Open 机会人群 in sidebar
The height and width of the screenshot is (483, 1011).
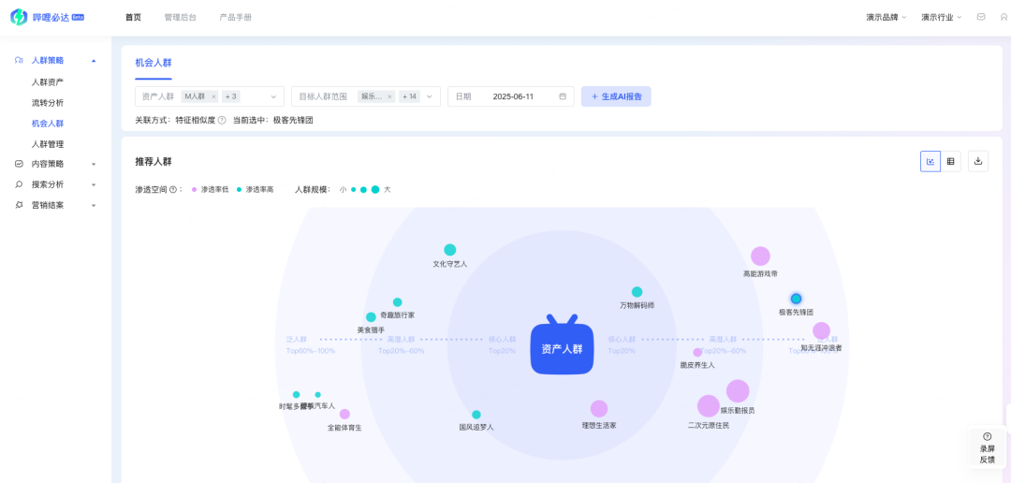(x=48, y=124)
